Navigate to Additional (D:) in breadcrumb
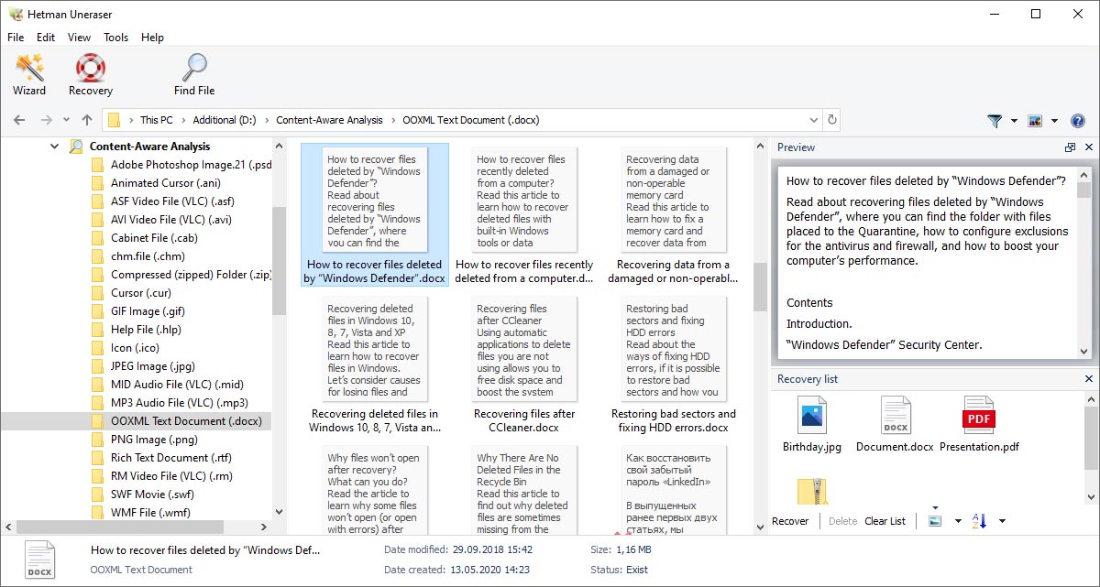 [225, 120]
